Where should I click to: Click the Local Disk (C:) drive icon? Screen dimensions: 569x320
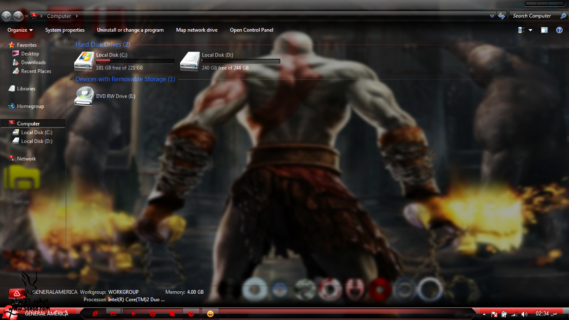84,61
